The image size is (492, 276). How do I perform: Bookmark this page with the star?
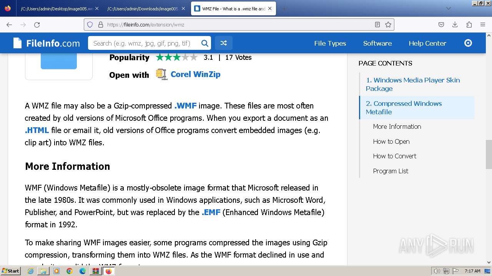(x=388, y=25)
